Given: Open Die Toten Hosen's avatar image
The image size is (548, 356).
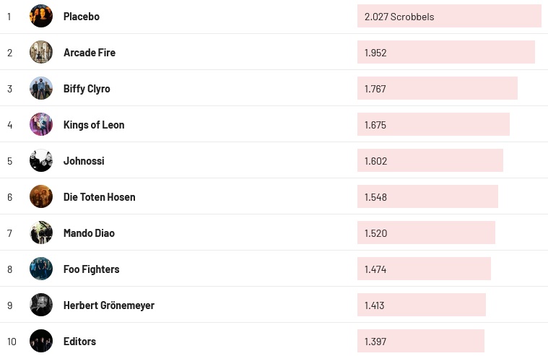Looking at the screenshot, I should (x=41, y=196).
